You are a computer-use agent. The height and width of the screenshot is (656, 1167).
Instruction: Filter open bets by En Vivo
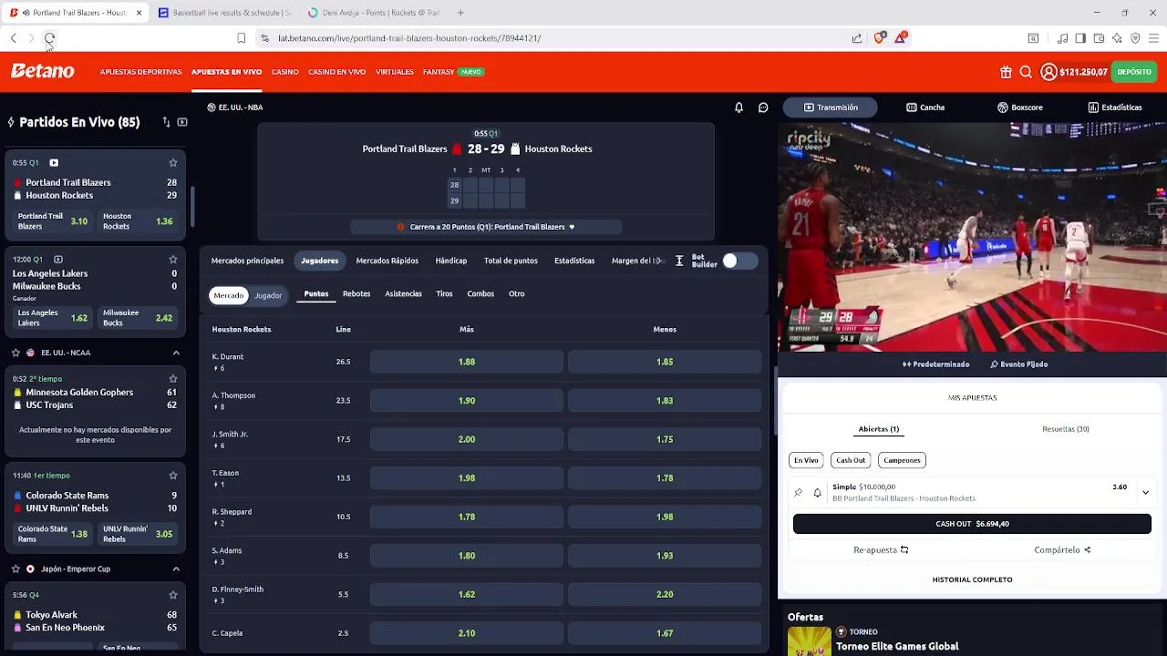tap(806, 460)
